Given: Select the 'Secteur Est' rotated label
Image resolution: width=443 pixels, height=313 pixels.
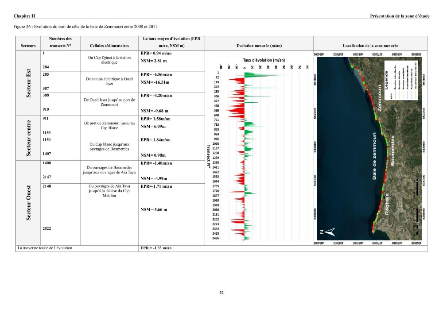Looking at the screenshot, I should click(x=28, y=83).
